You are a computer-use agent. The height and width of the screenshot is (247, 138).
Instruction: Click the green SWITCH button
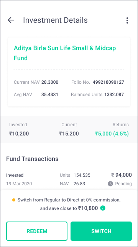tap(101, 231)
